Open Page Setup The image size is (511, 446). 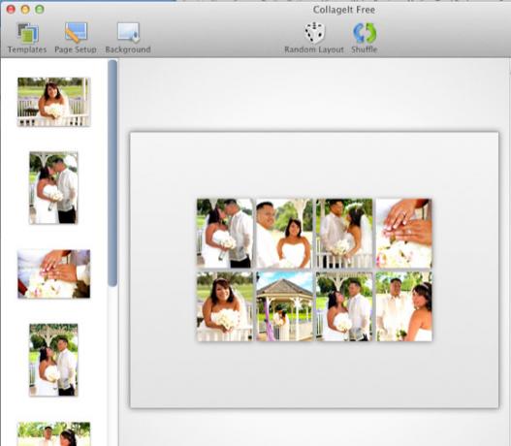tap(76, 38)
